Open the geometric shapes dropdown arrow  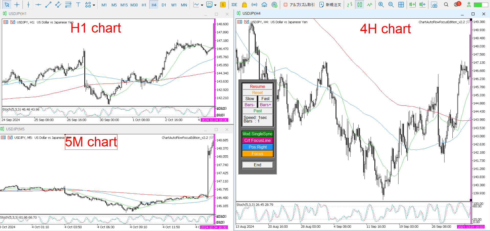[x=94, y=5]
